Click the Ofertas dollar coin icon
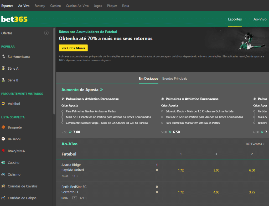 pyautogui.click(x=46, y=33)
